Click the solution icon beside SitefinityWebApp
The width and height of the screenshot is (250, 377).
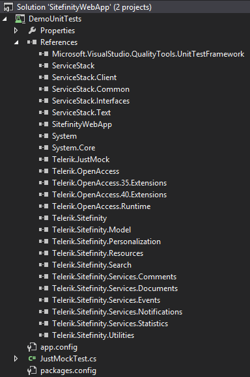[x=8, y=7]
